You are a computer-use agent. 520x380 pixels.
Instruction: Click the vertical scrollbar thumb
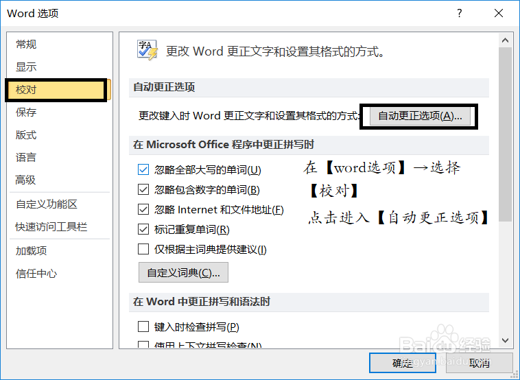[x=506, y=134]
